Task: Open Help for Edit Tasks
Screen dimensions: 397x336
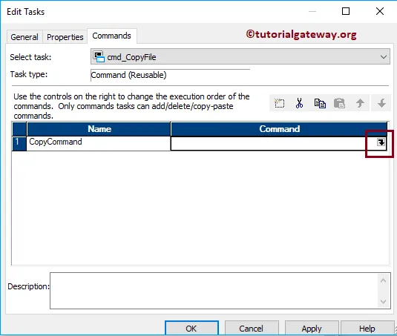Action: [367, 328]
